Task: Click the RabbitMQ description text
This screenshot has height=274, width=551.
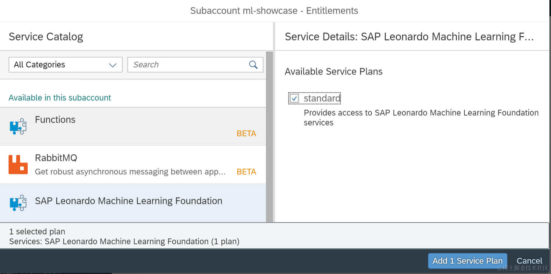Action: click(130, 172)
